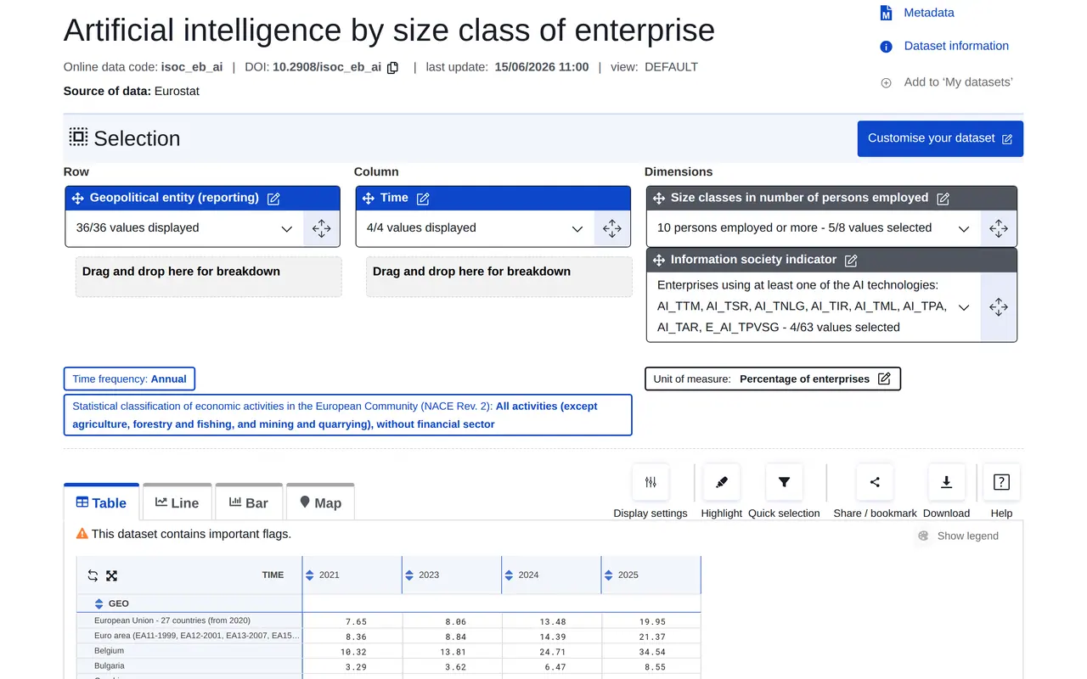Click the move button beside 36/36 values displayed

pyautogui.click(x=321, y=228)
